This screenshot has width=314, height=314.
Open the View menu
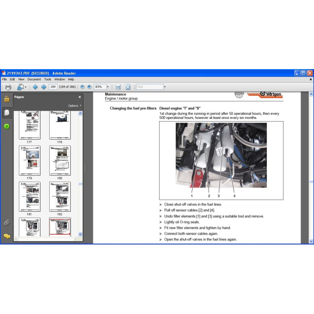(x=21, y=79)
